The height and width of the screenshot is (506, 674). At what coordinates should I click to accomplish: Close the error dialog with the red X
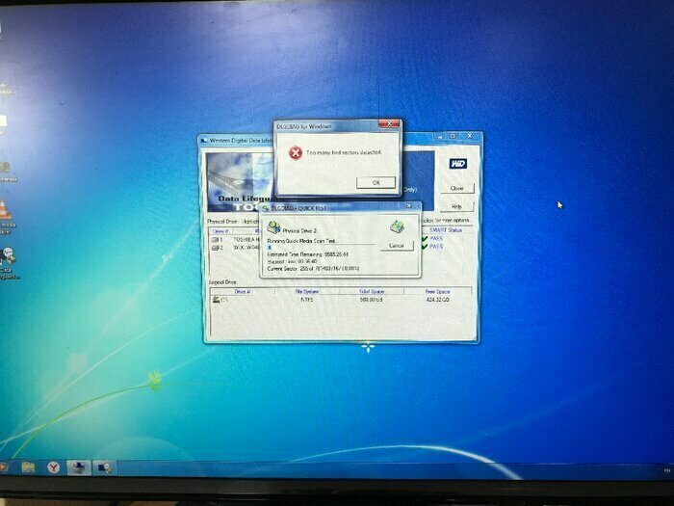pos(389,124)
